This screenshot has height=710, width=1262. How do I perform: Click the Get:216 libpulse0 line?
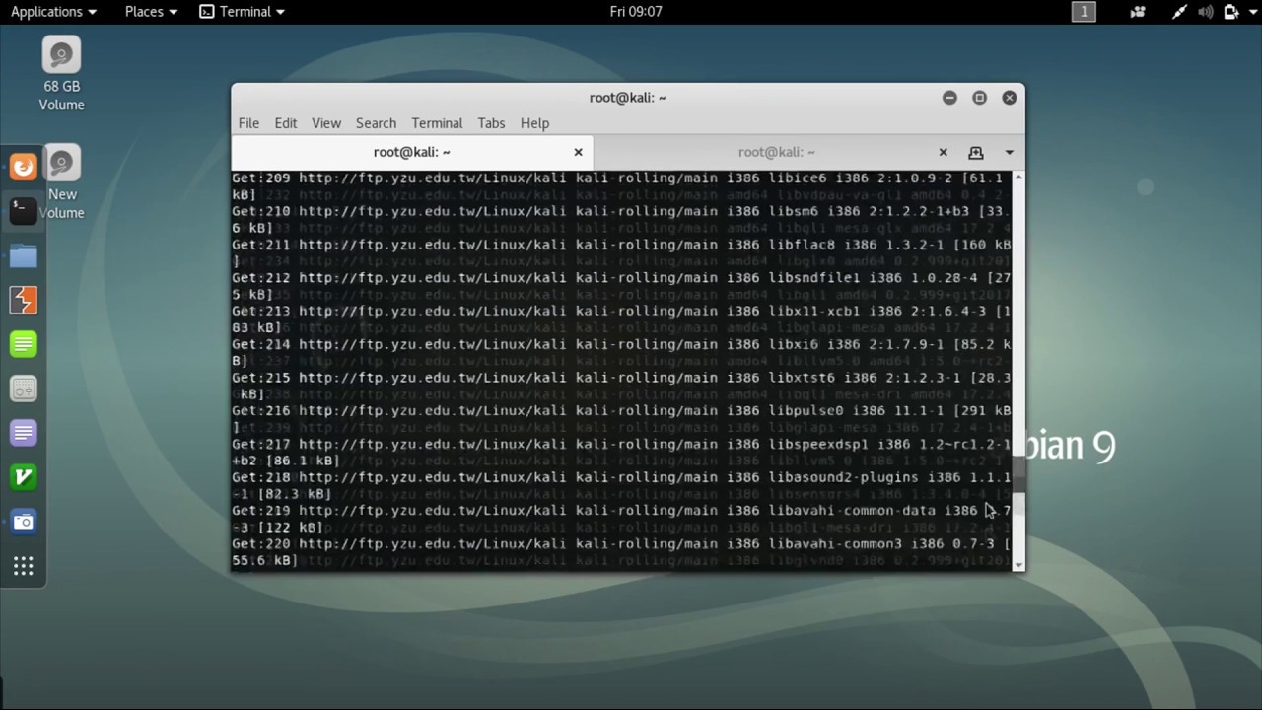click(x=621, y=418)
